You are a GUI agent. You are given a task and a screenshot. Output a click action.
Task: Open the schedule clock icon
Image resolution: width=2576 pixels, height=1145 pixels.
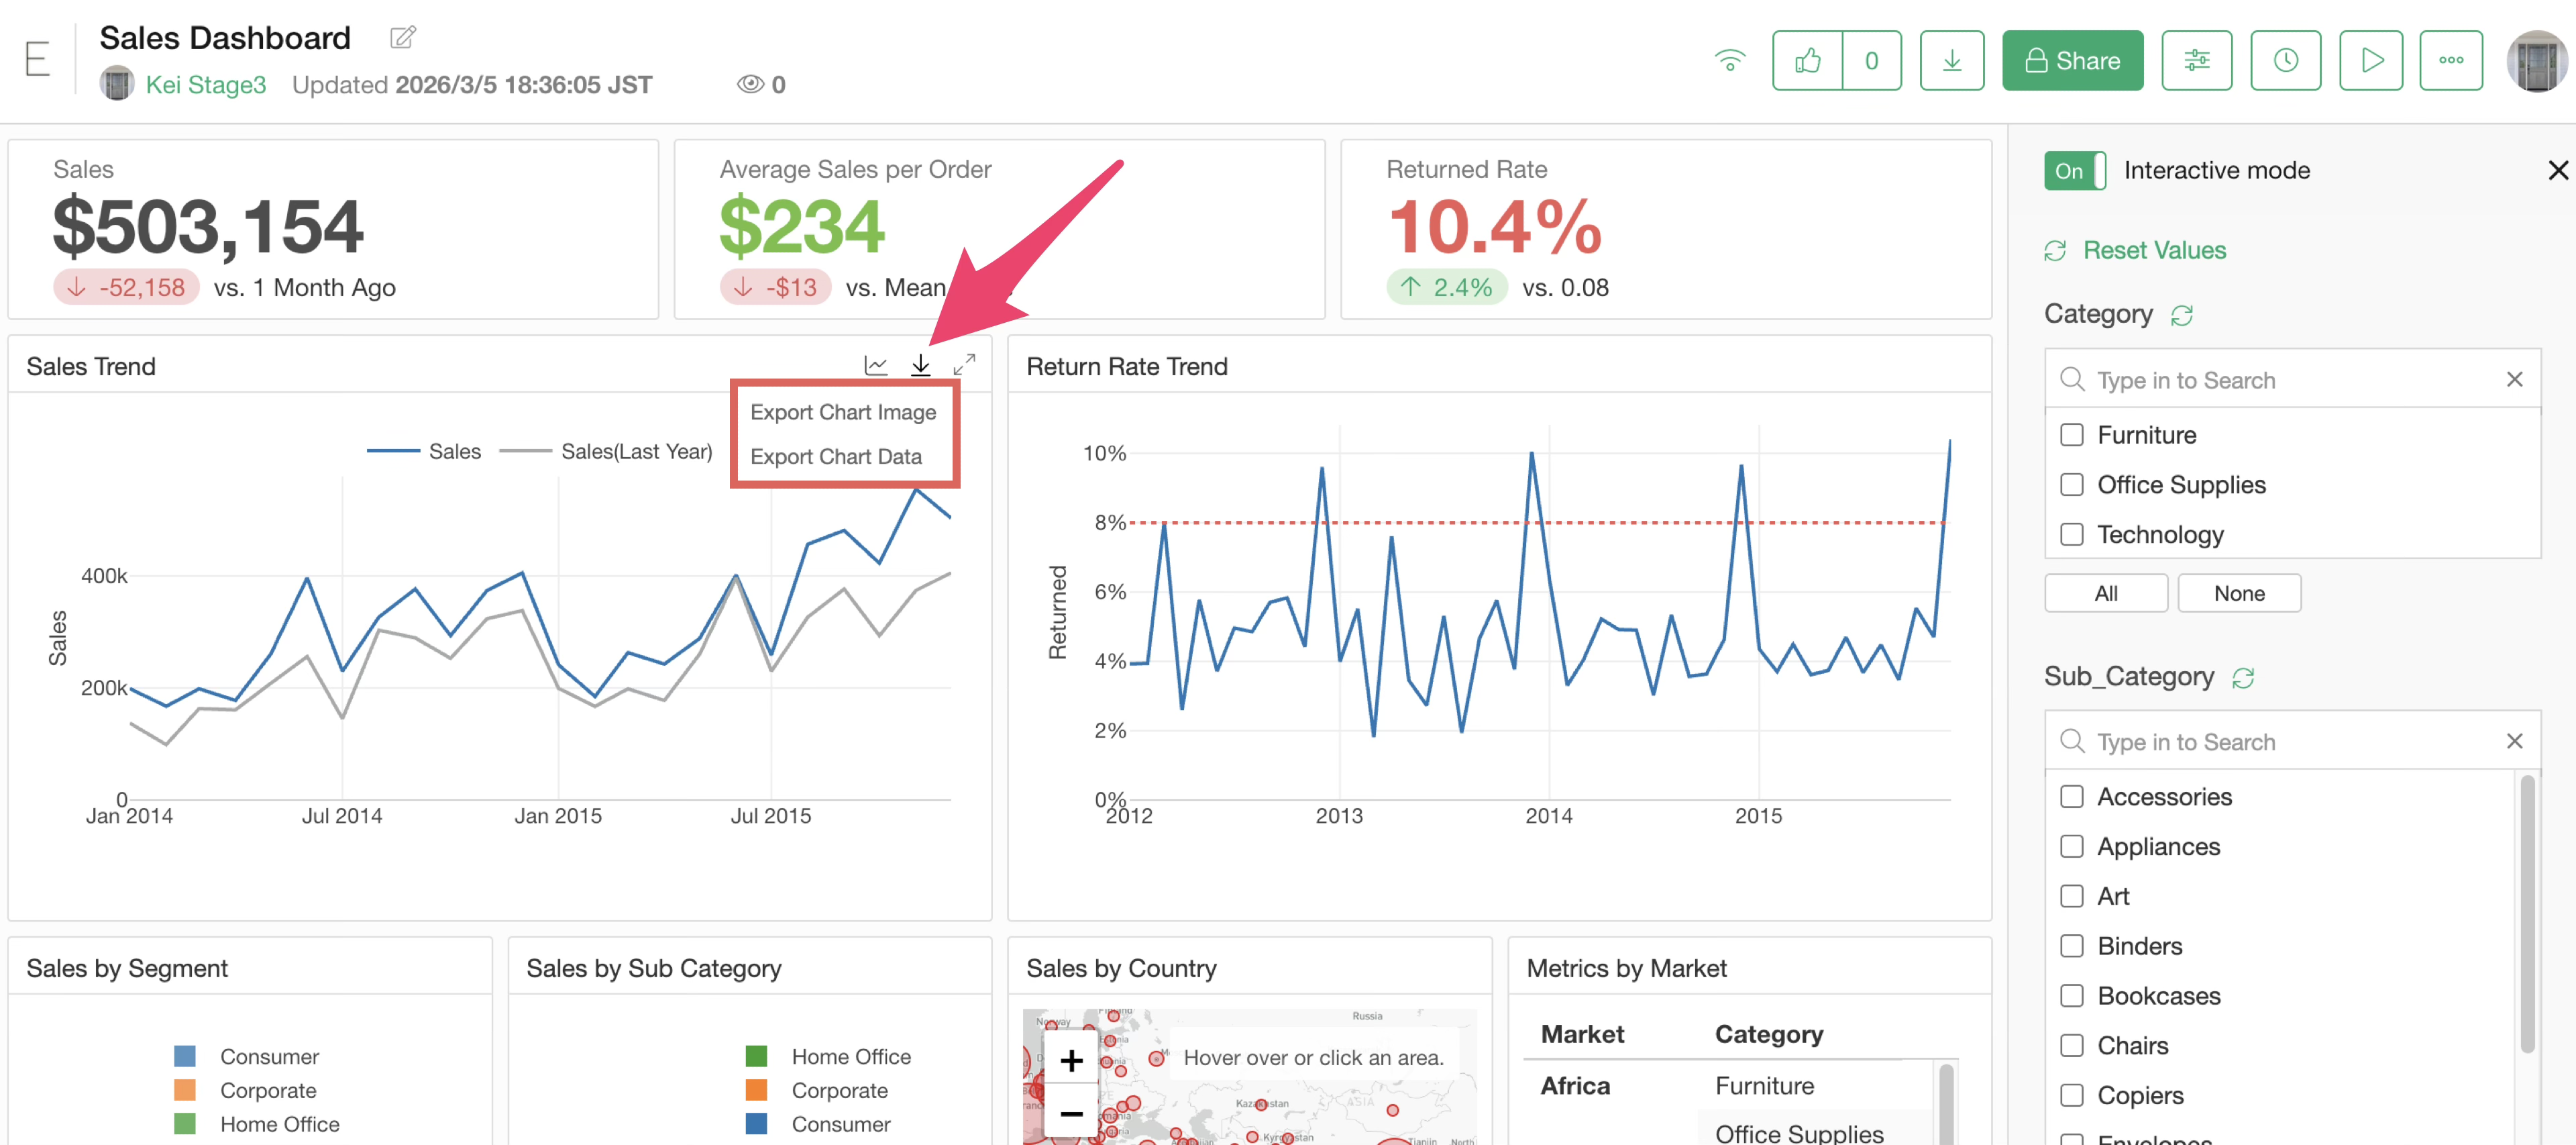[x=2285, y=61]
